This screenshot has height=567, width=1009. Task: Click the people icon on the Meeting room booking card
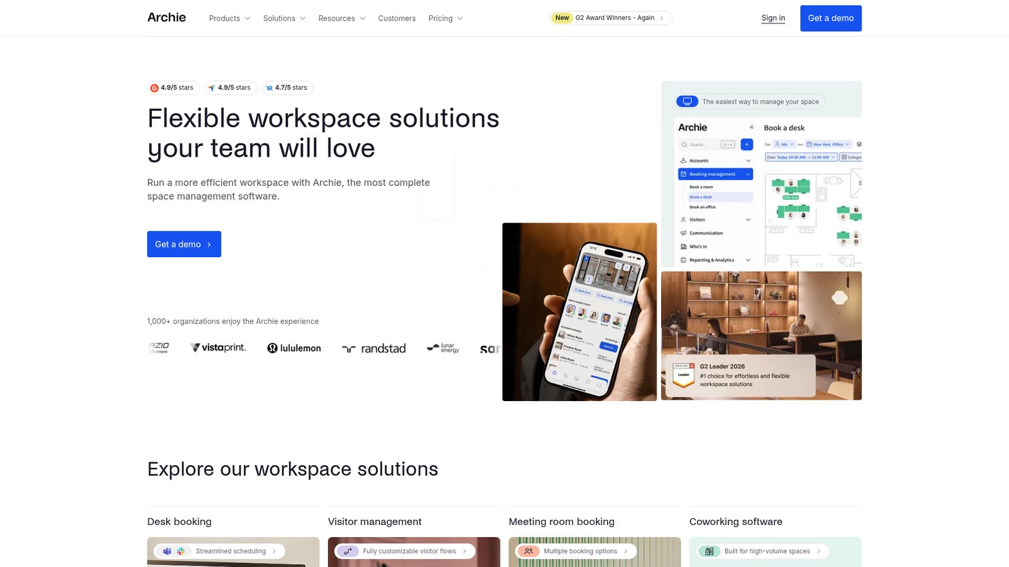coord(528,551)
